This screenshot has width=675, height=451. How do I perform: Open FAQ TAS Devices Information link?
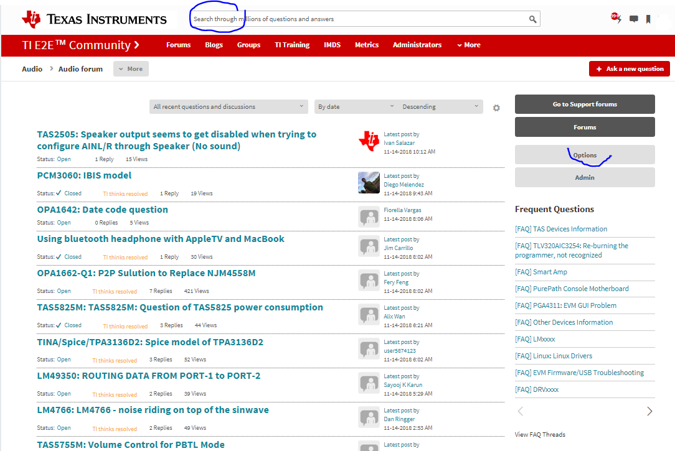click(x=561, y=229)
